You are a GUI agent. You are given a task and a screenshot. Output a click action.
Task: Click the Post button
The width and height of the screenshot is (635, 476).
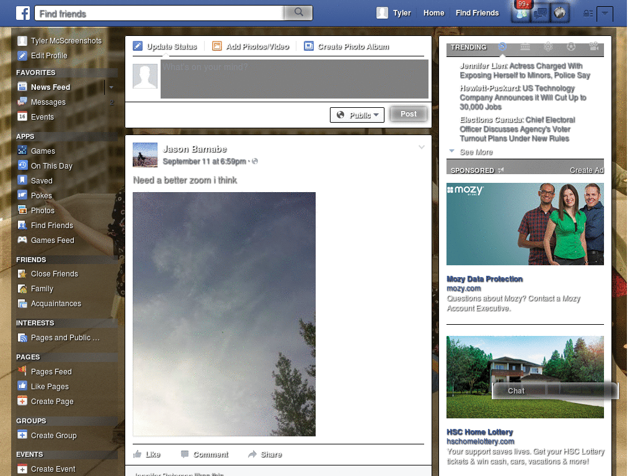click(409, 114)
